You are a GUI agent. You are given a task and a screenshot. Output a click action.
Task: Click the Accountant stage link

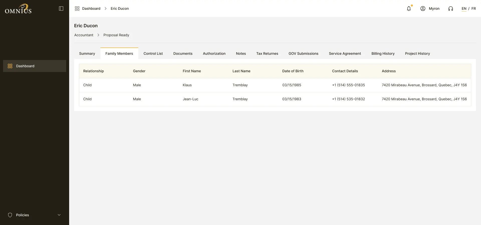coord(84,35)
